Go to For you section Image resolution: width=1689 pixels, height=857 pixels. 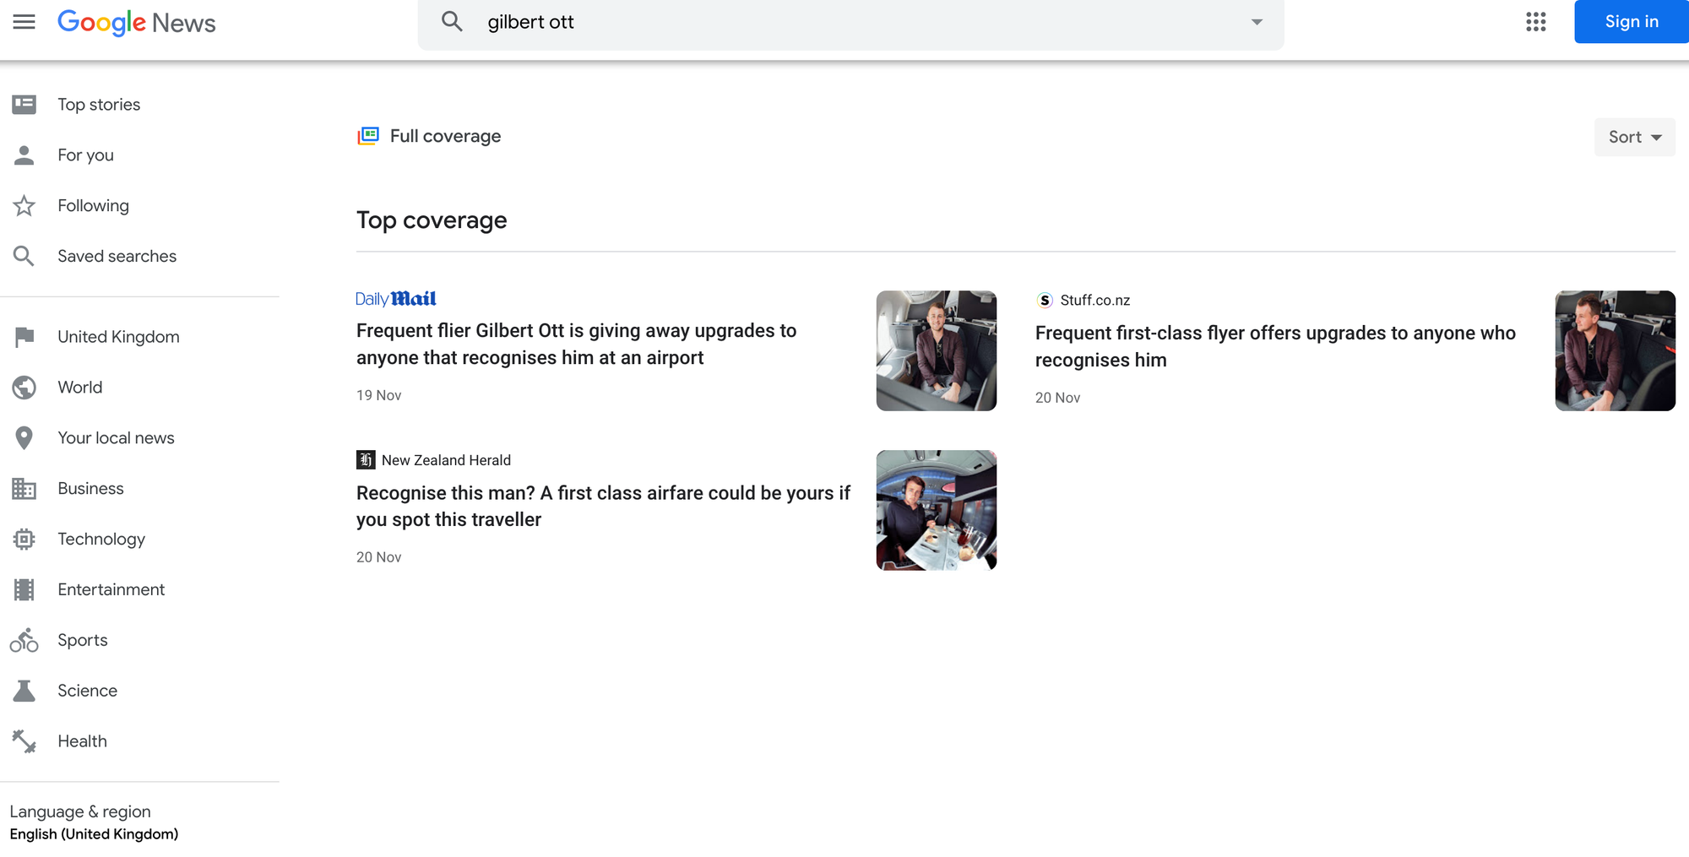pos(85,155)
